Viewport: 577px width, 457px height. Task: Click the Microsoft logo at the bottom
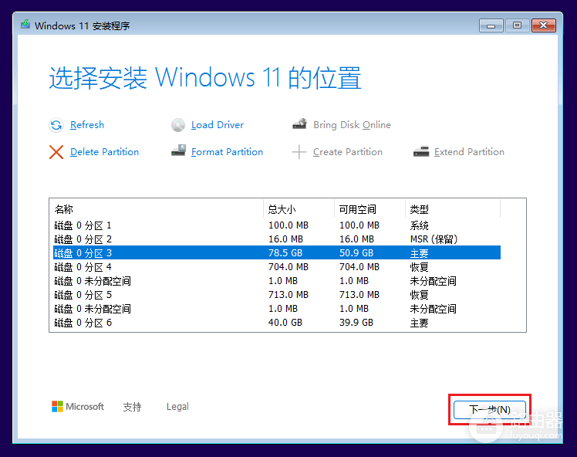pyautogui.click(x=78, y=407)
